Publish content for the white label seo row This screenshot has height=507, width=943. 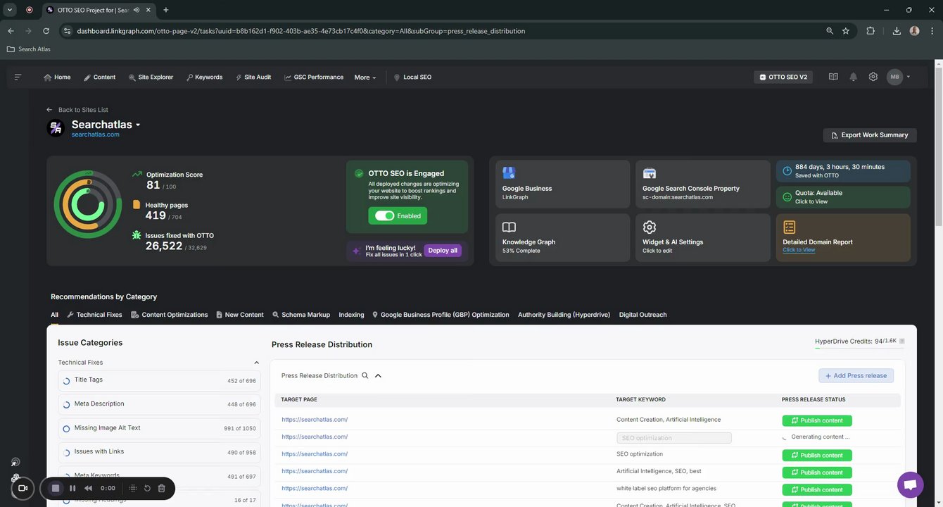click(x=817, y=489)
